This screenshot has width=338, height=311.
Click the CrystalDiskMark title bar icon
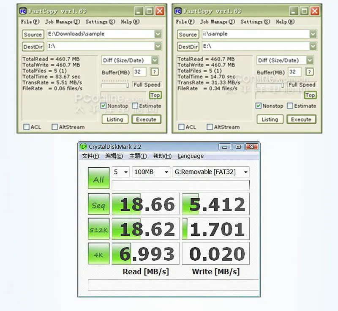pyautogui.click(x=83, y=147)
